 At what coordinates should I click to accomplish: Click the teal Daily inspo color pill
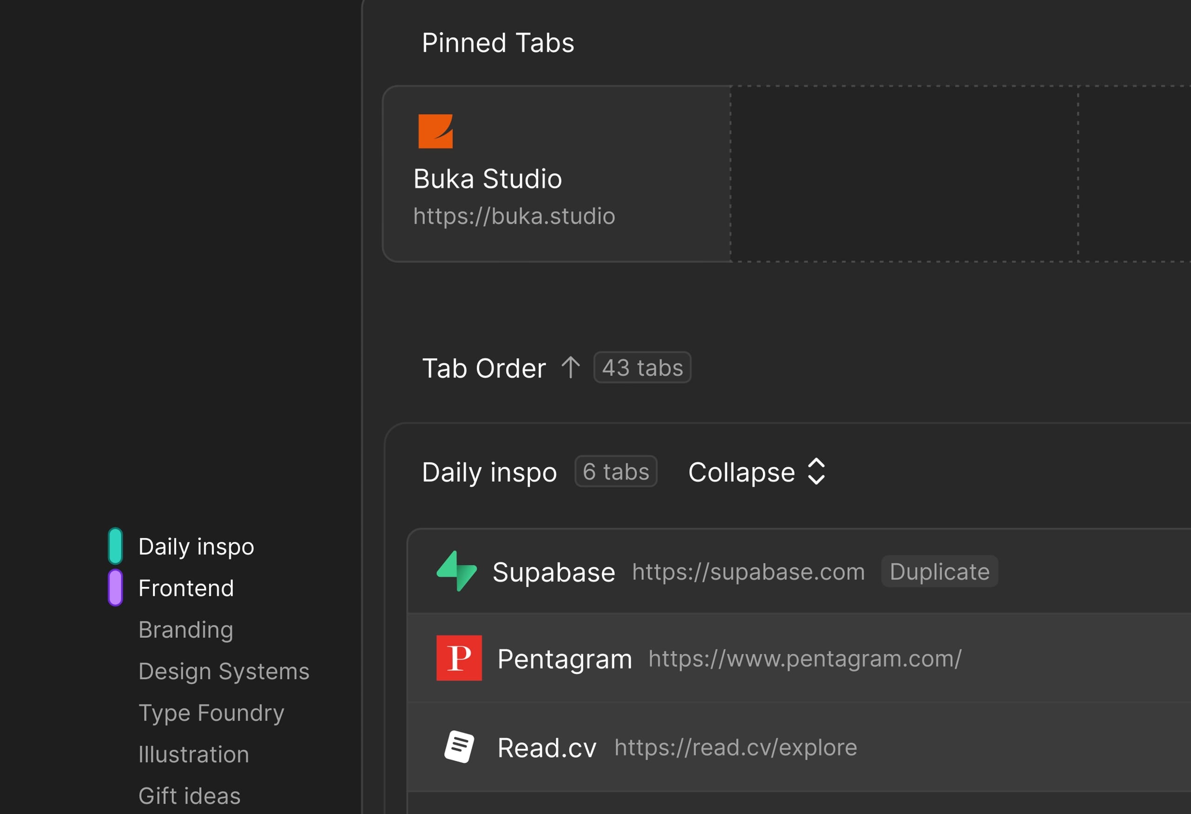(x=115, y=546)
